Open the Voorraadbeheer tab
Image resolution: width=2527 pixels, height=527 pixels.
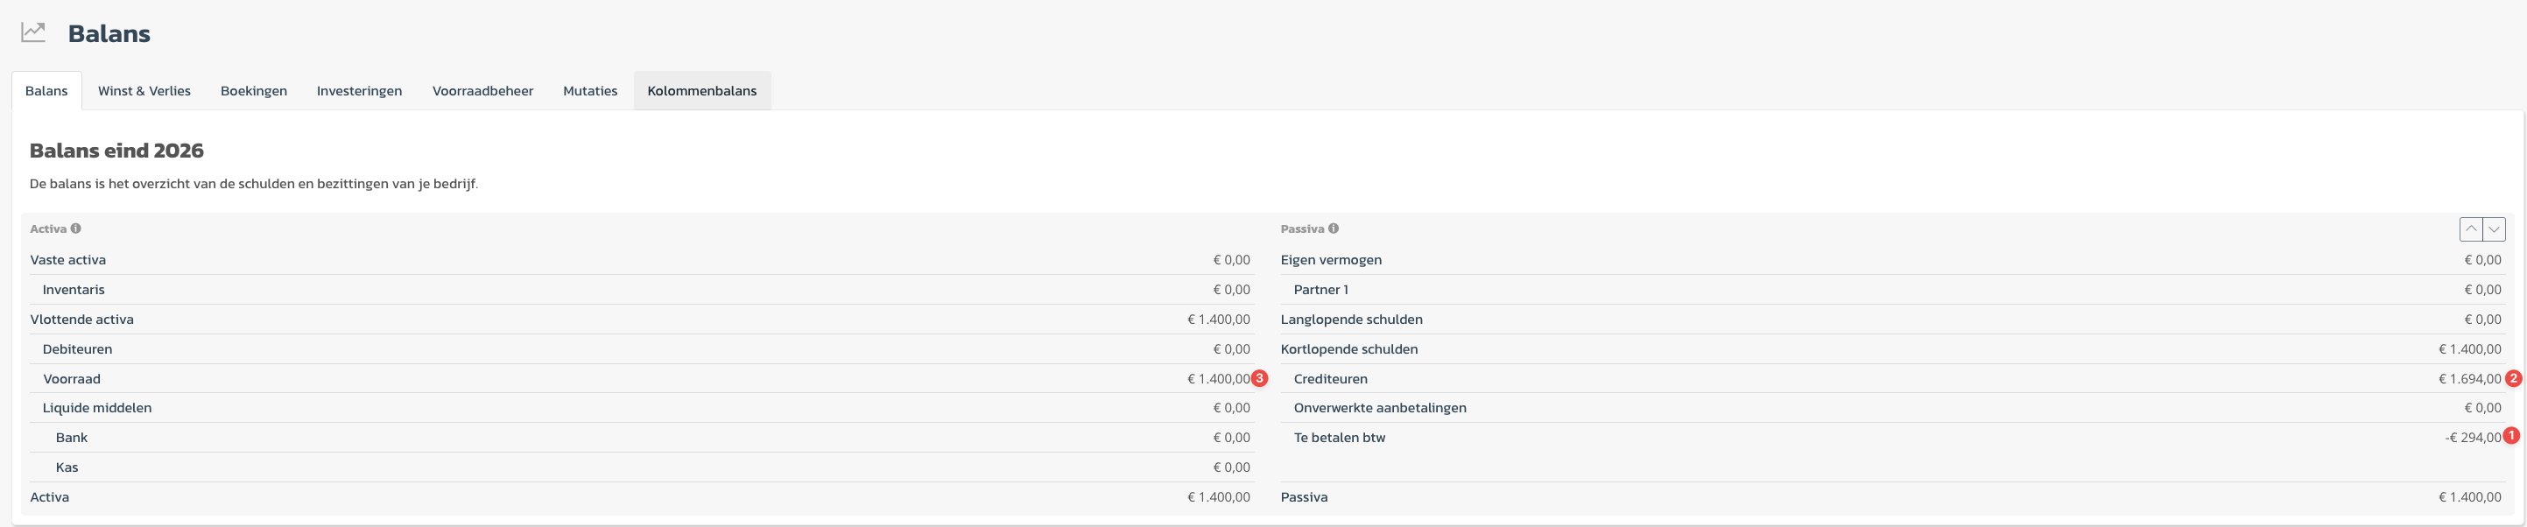click(x=482, y=91)
